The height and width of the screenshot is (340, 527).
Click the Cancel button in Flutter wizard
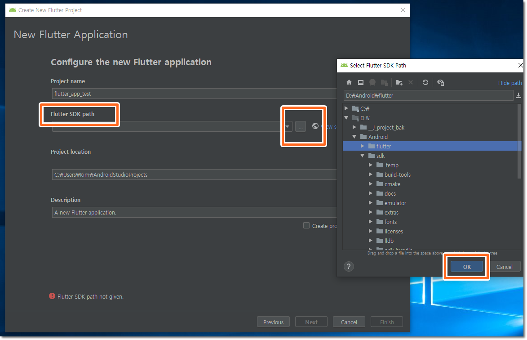coord(349,322)
